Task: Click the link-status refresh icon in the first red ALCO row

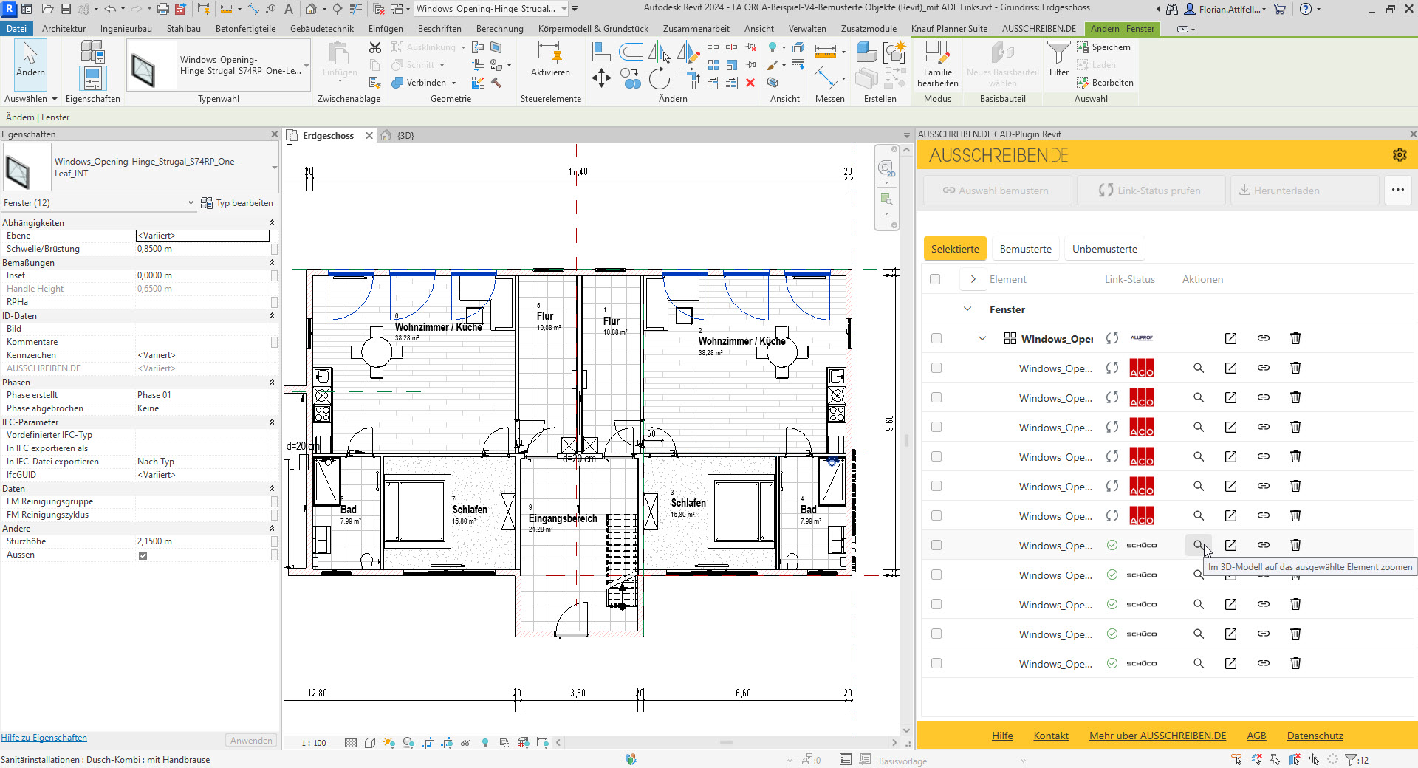Action: click(1112, 368)
